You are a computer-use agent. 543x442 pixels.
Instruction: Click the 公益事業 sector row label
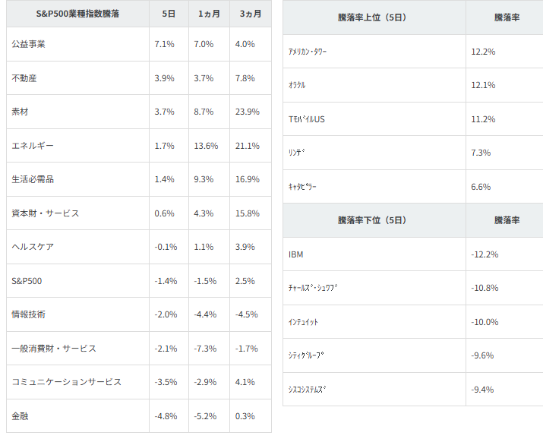pyautogui.click(x=29, y=44)
